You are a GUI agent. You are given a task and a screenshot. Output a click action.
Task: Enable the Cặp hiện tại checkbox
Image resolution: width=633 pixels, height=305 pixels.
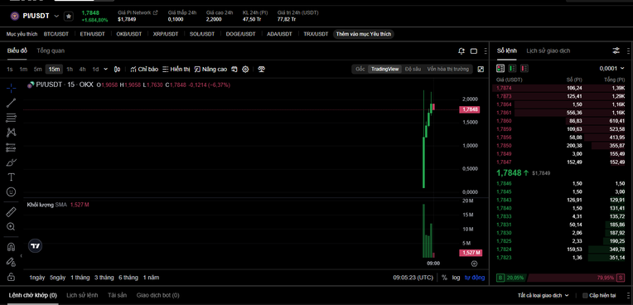[x=585, y=296]
